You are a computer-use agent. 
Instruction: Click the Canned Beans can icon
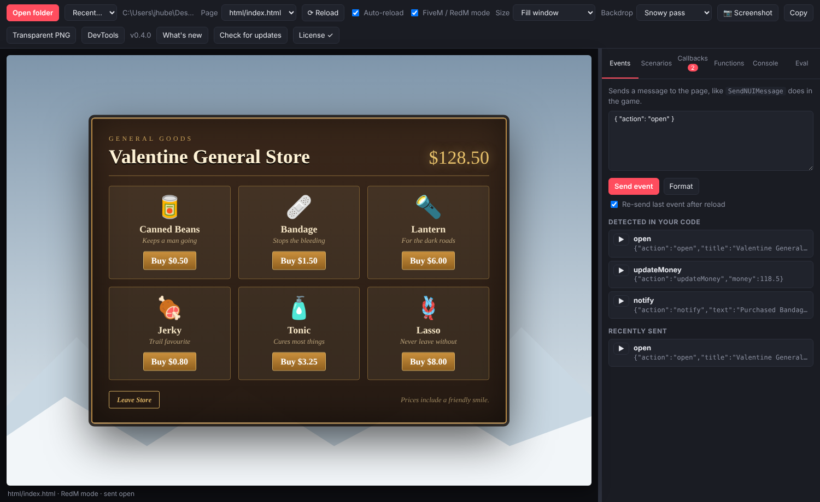(x=169, y=207)
